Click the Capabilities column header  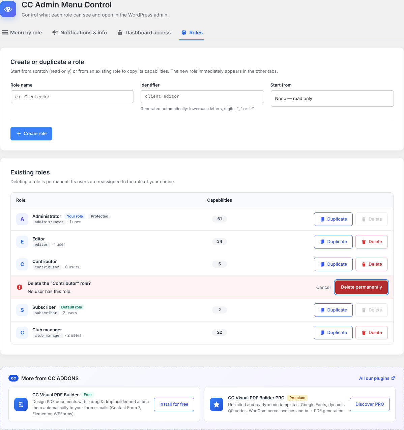220,200
